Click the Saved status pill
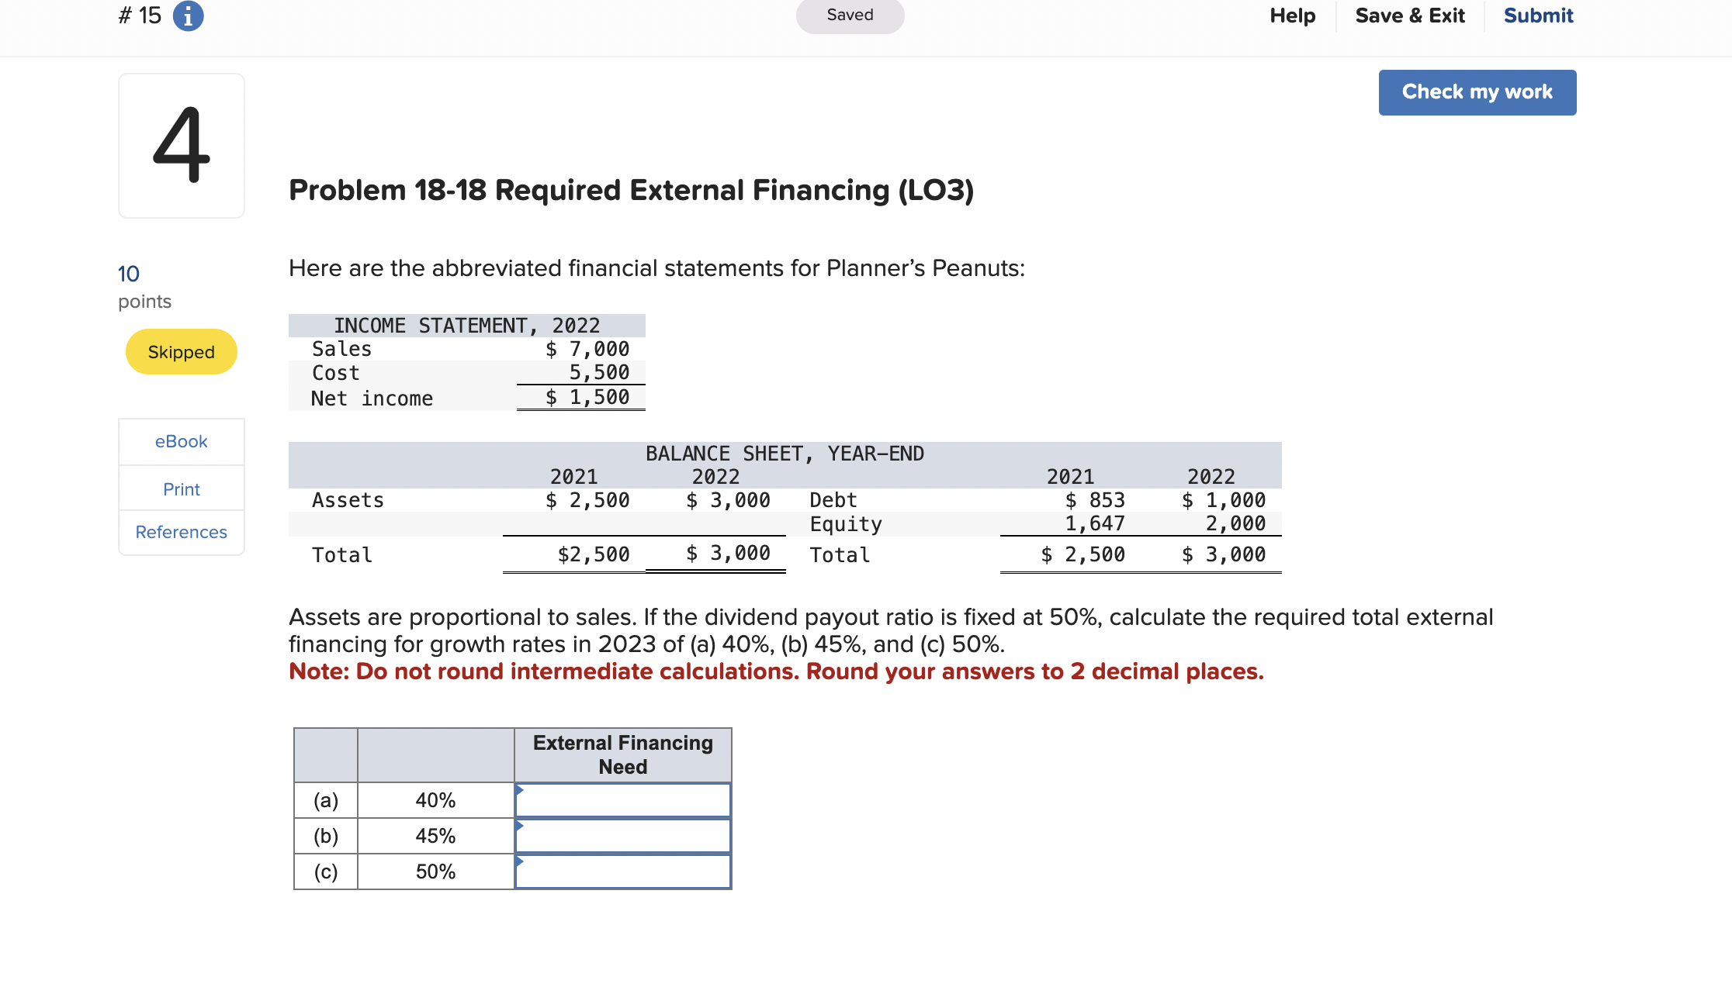The height and width of the screenshot is (994, 1732). pyautogui.click(x=850, y=15)
